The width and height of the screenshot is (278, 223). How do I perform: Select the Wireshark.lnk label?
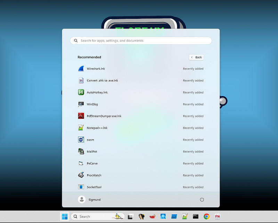point(96,69)
